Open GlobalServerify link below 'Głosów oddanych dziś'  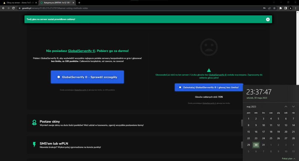209,103
